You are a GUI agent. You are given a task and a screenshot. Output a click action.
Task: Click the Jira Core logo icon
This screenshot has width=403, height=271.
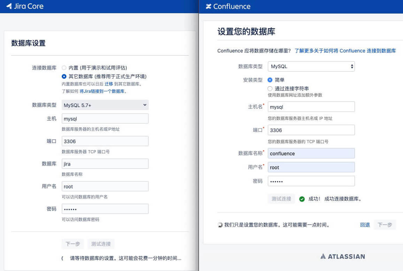(x=9, y=6)
